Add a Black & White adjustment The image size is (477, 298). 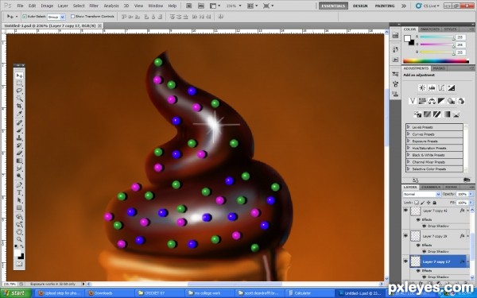click(x=442, y=101)
